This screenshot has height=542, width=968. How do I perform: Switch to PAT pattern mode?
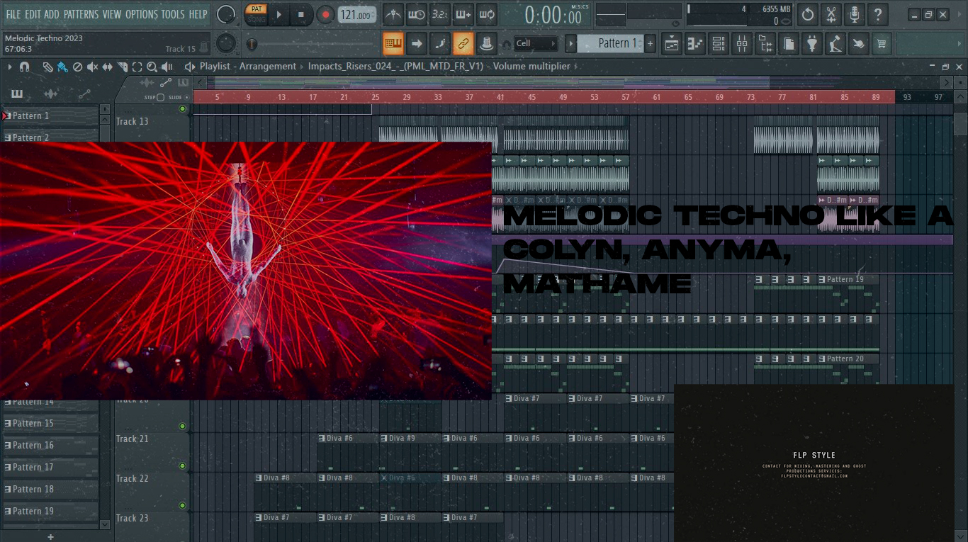click(256, 10)
